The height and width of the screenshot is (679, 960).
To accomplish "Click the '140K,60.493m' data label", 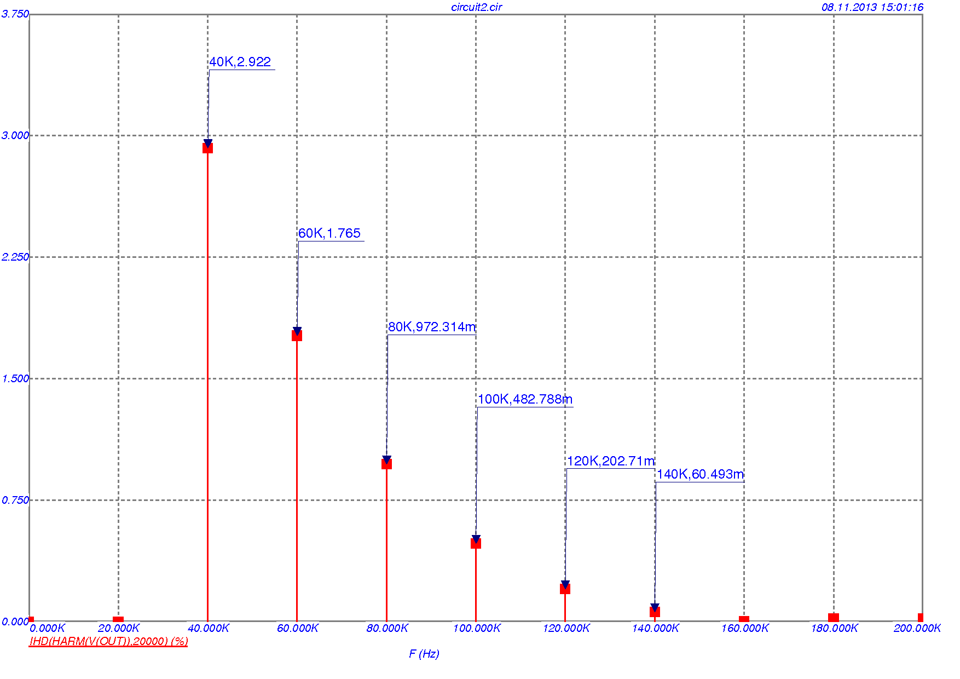I will [x=701, y=474].
